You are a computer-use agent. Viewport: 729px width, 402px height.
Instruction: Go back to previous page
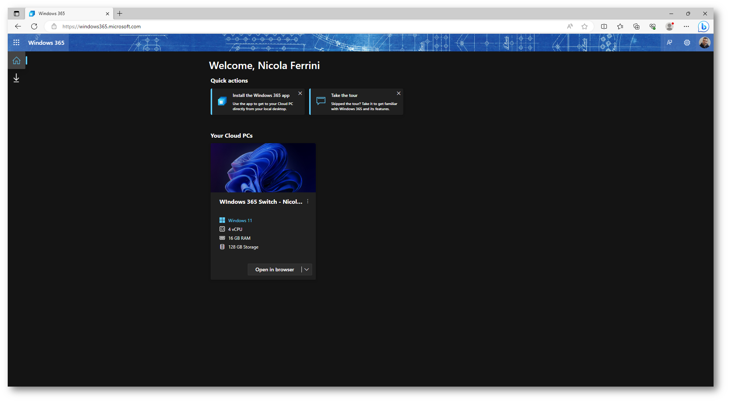coord(18,26)
